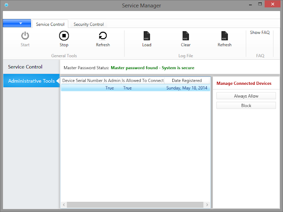This screenshot has height=212, width=283.
Task: Click the Always Allow button
Action: (x=246, y=96)
